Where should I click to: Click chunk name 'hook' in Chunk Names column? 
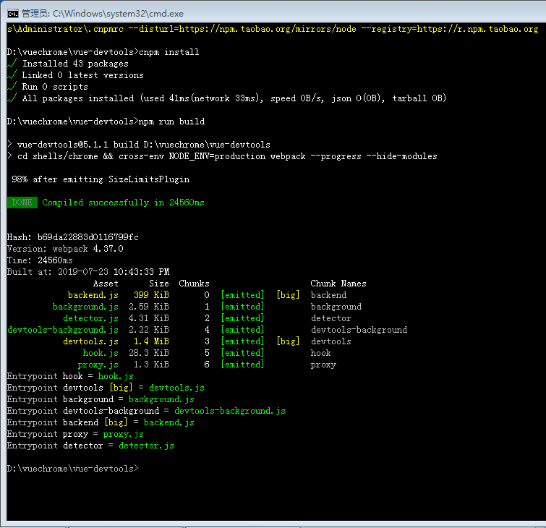(x=320, y=353)
